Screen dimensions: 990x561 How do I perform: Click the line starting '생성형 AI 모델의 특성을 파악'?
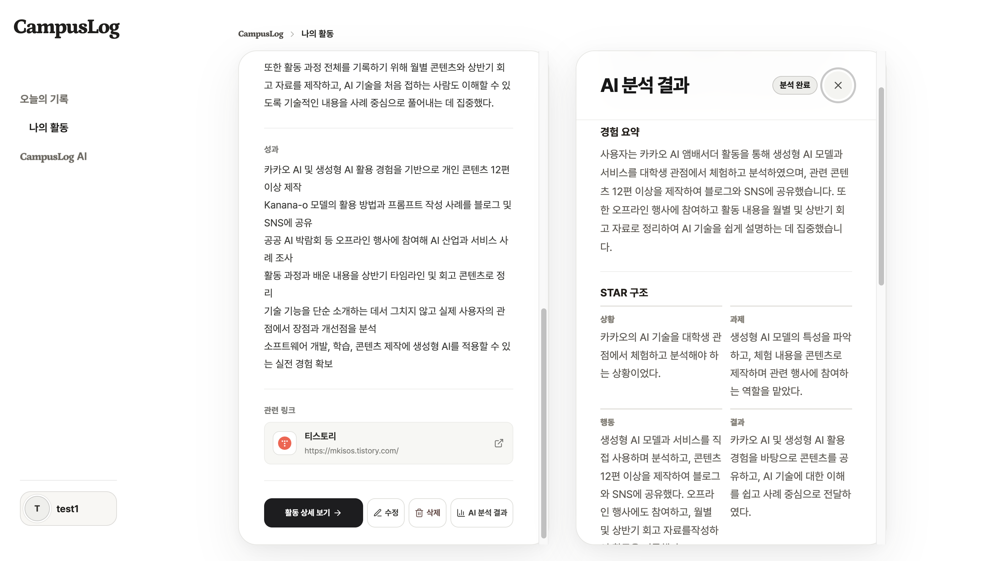tap(790, 337)
